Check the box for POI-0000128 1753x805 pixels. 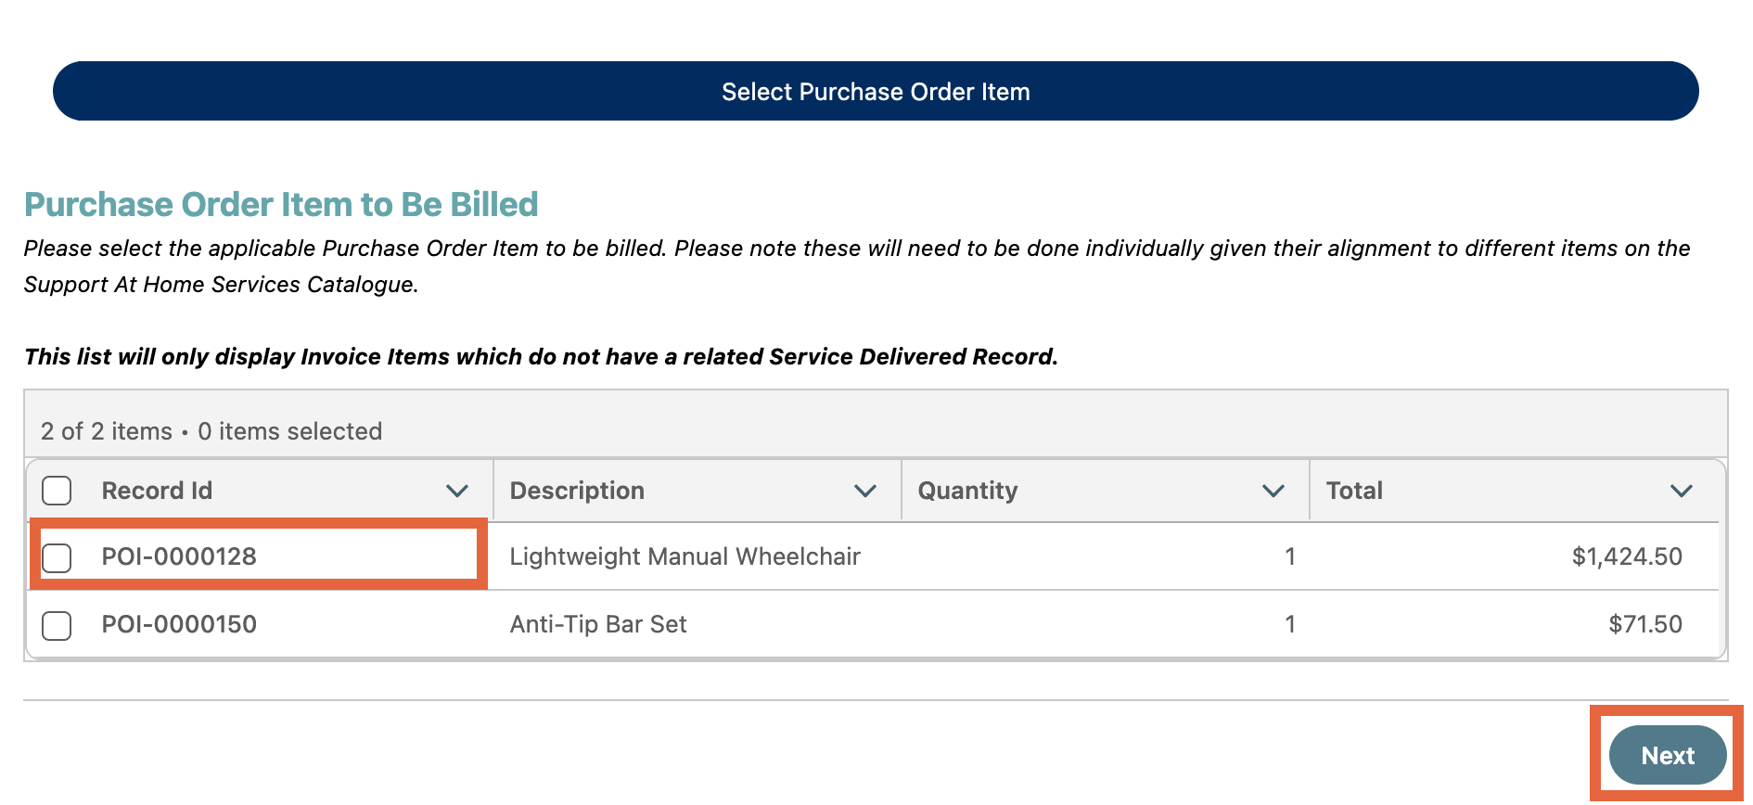[x=57, y=557]
